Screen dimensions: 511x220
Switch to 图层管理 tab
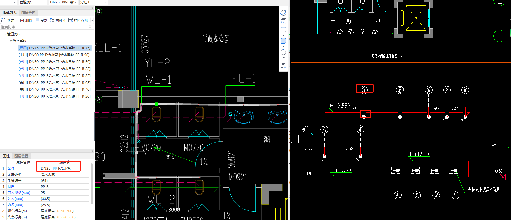(x=21, y=156)
